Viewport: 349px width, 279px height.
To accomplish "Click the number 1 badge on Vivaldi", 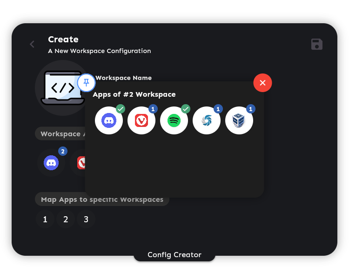I will [153, 109].
